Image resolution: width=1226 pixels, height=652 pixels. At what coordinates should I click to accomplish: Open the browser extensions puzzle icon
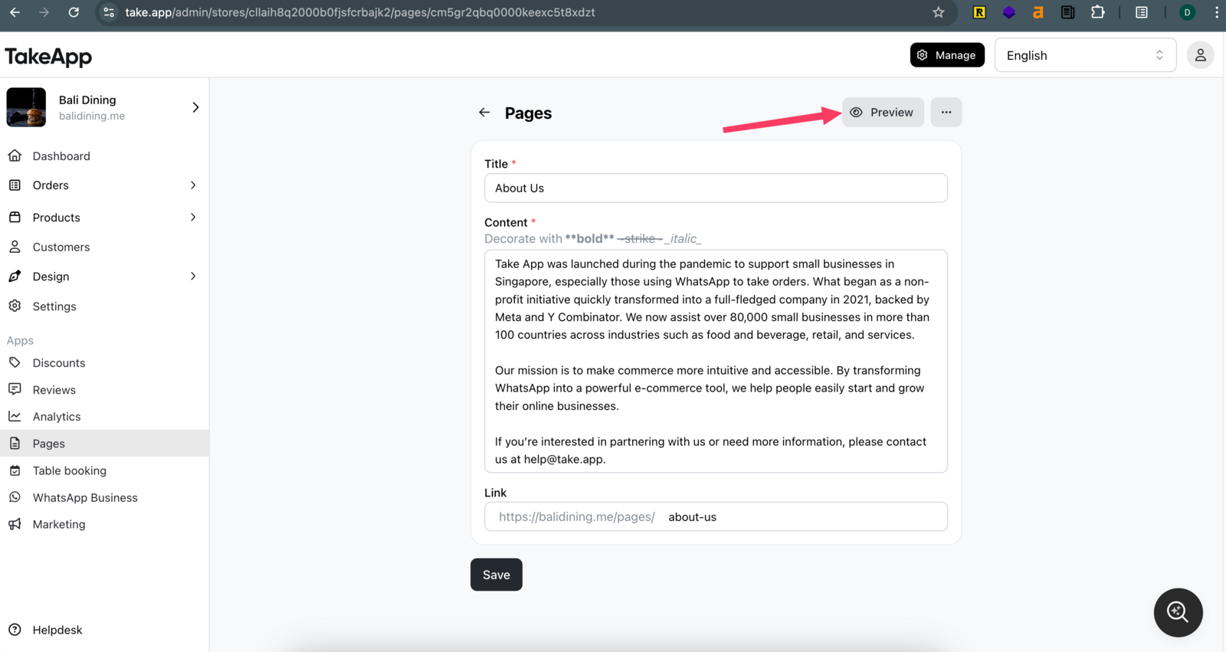[x=1098, y=12]
